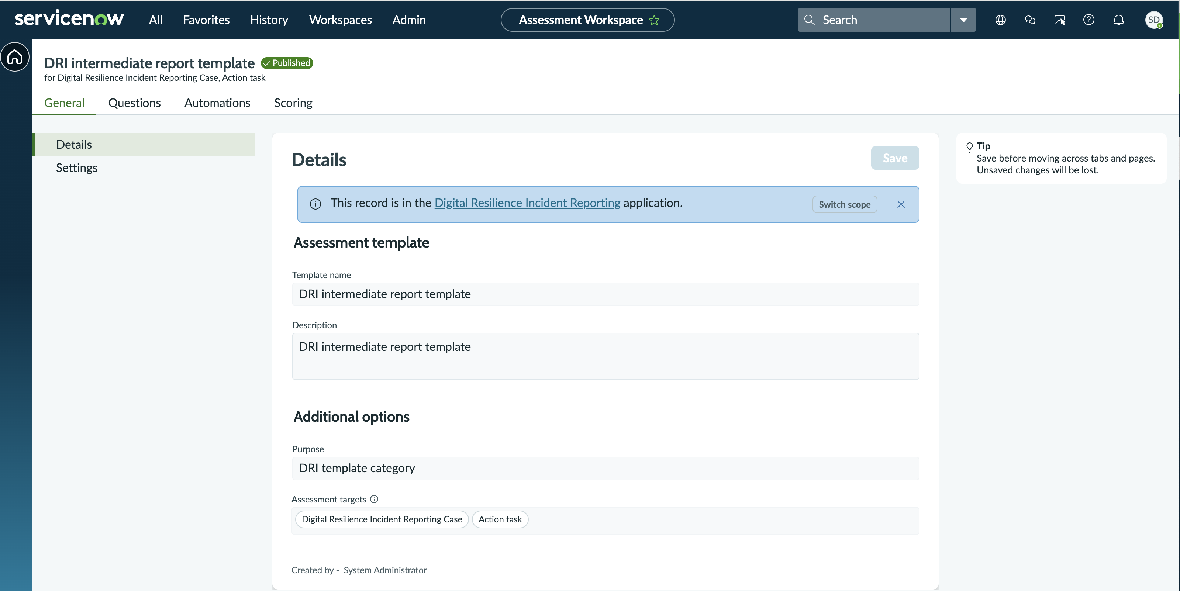Switch to the Questions tab
Viewport: 1180px width, 591px height.
tap(134, 103)
